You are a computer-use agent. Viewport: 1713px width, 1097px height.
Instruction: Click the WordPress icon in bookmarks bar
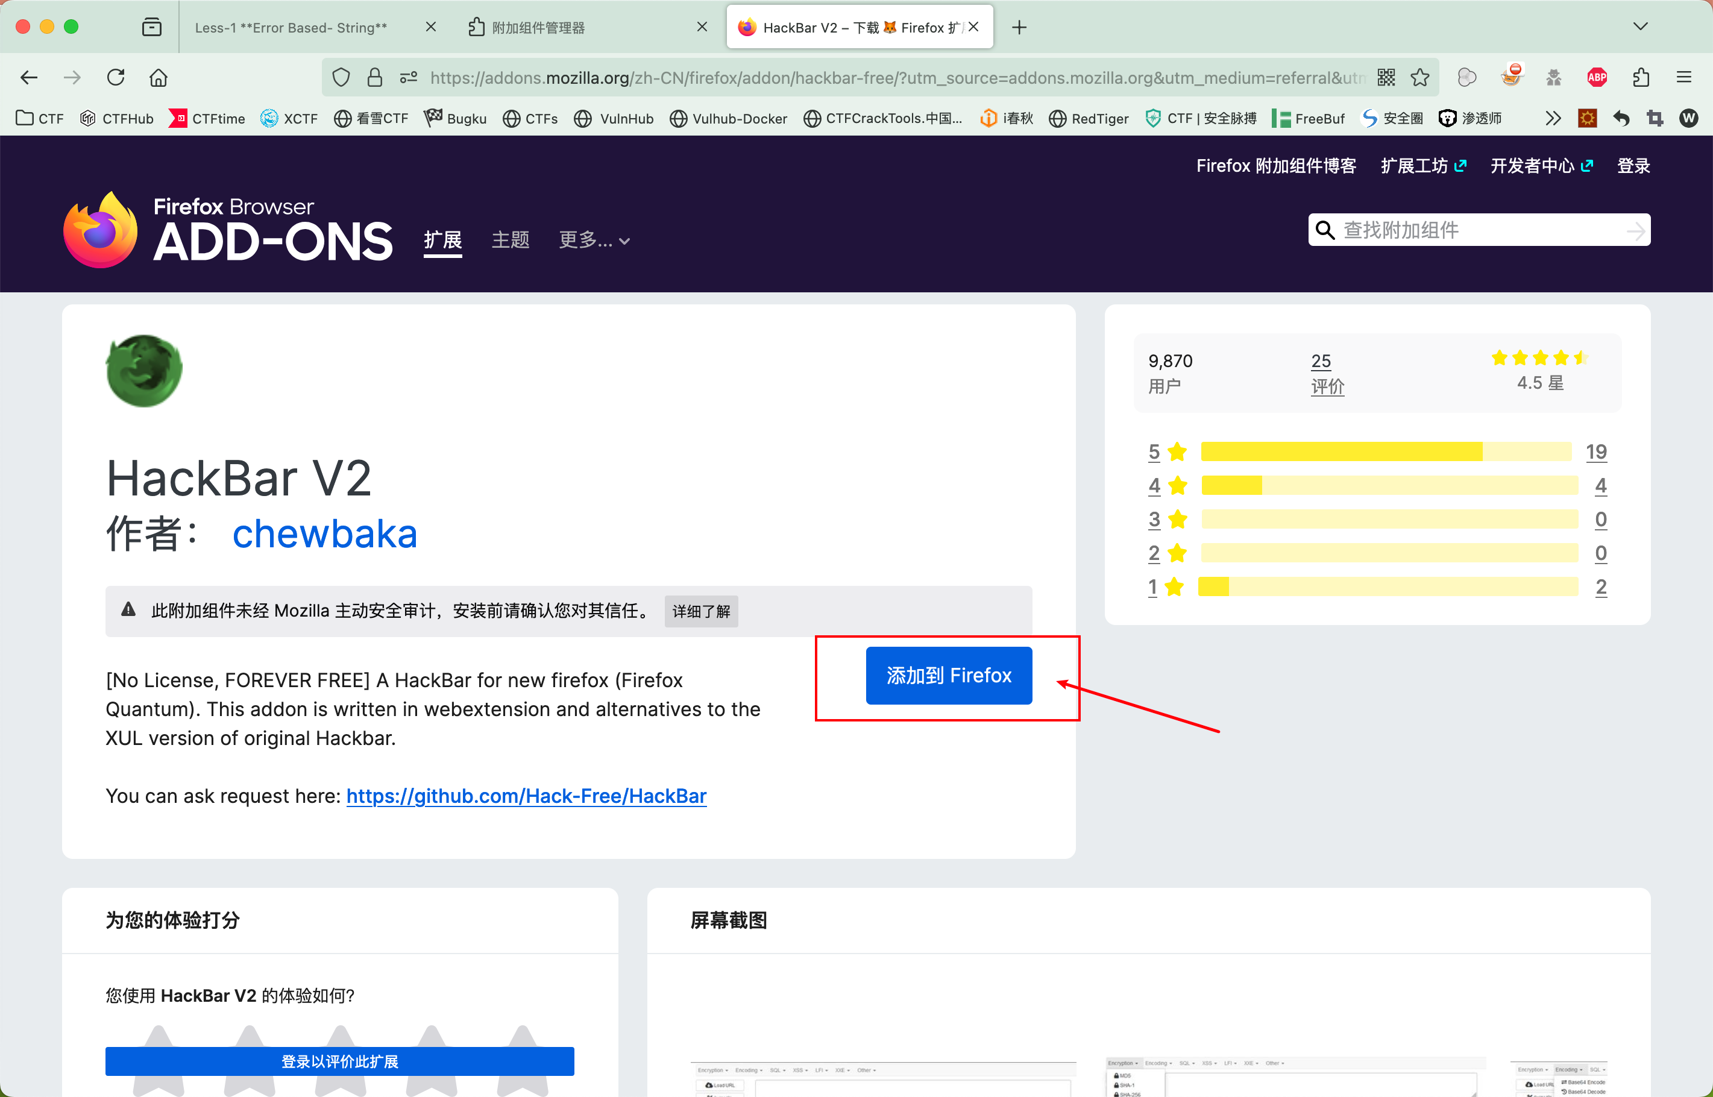tap(1689, 118)
